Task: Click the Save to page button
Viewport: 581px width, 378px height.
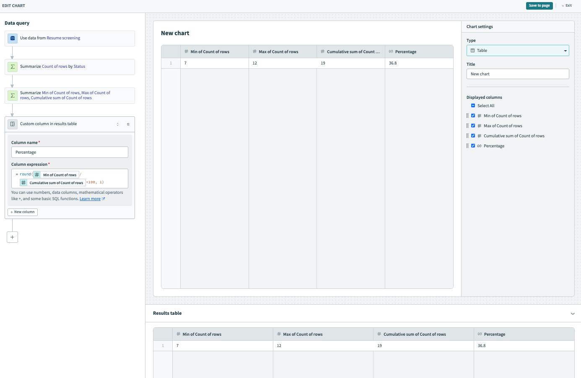Action: tap(539, 5)
